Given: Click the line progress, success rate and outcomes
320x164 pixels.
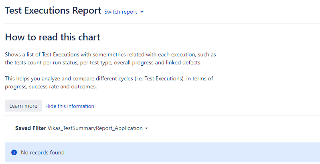Looking at the screenshot, I should click(x=51, y=86).
